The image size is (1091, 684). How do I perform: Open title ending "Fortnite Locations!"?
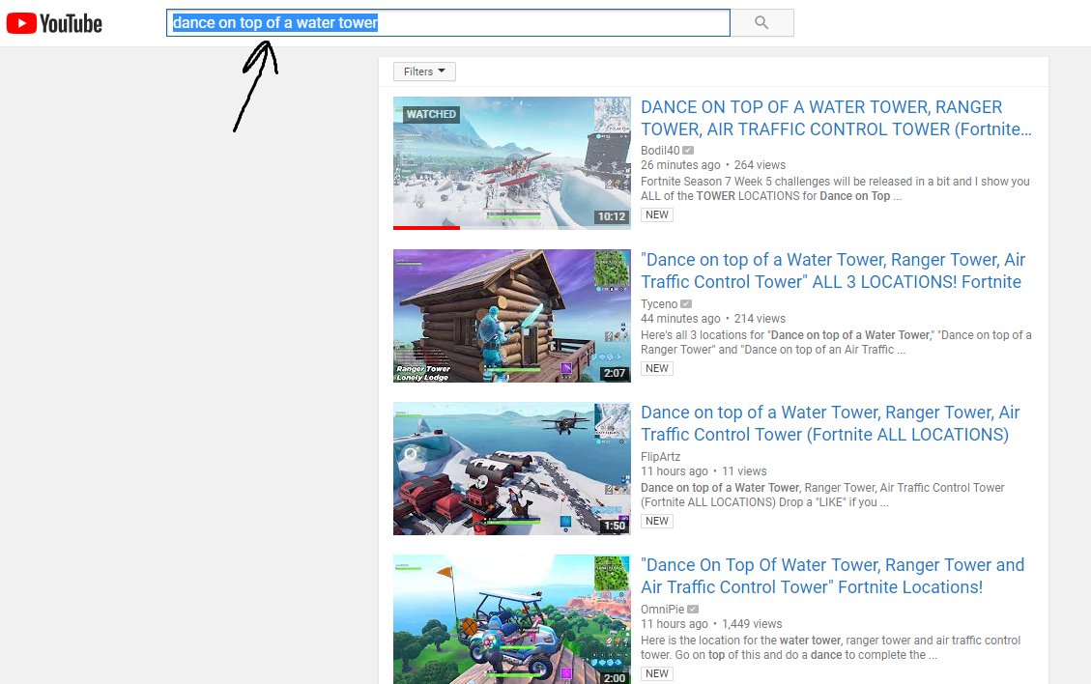pyautogui.click(x=832, y=576)
